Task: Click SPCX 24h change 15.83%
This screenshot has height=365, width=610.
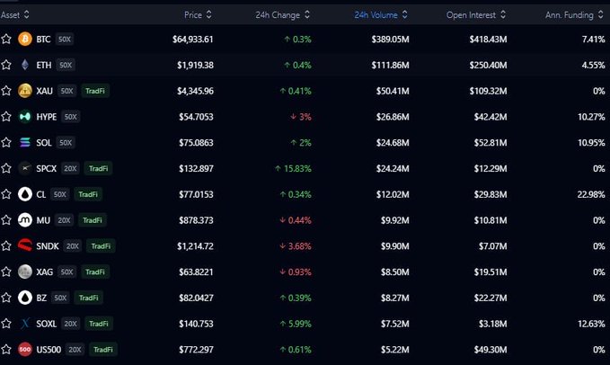Action: (x=293, y=168)
